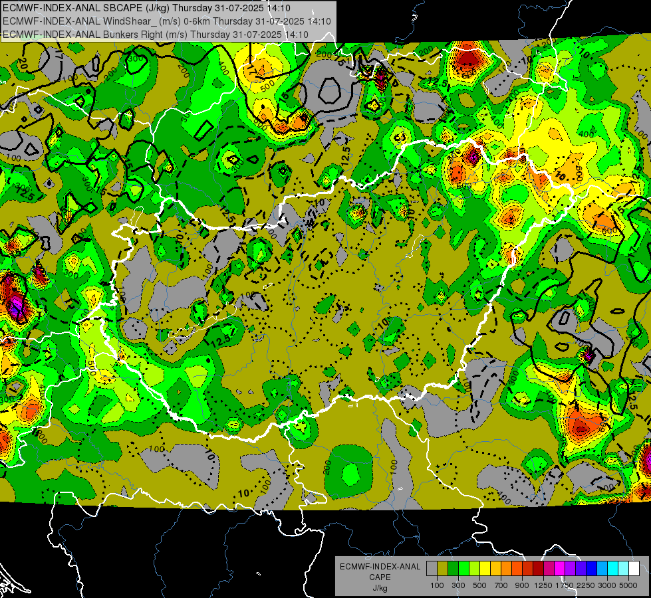Select the yellow-green legend swatch
Image resolution: width=651 pixels, height=598 pixels.
(475, 568)
